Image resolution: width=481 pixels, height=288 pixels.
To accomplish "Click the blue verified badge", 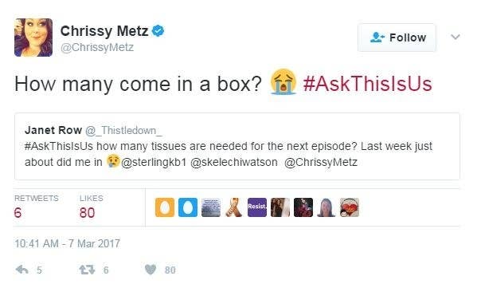I will [158, 31].
